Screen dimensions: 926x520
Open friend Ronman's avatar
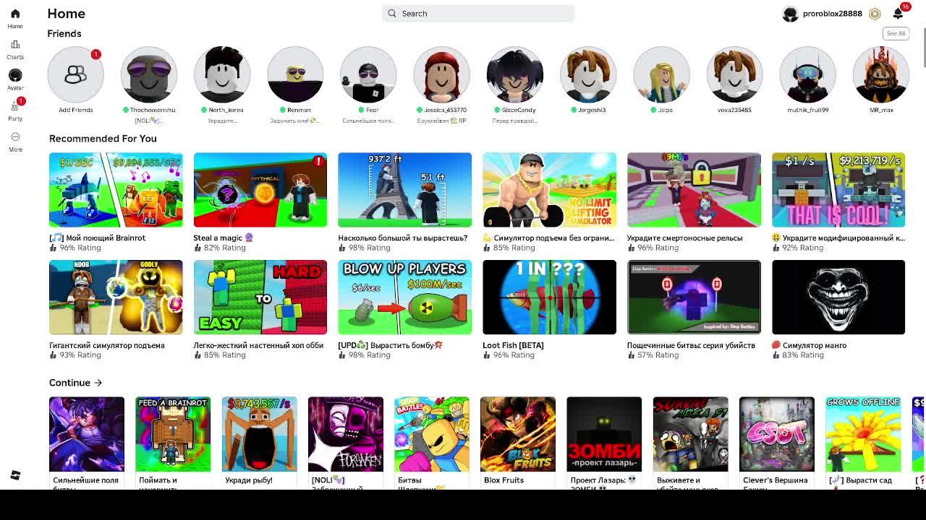[295, 74]
